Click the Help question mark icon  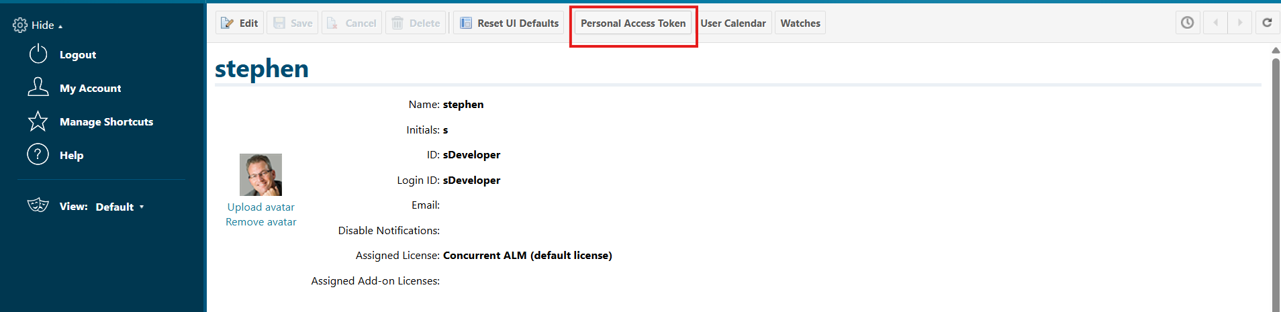(38, 154)
